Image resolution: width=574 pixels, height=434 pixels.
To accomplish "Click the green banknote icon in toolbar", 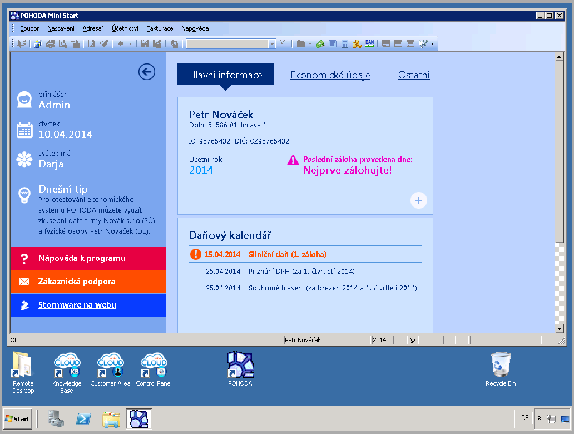I will (x=320, y=43).
